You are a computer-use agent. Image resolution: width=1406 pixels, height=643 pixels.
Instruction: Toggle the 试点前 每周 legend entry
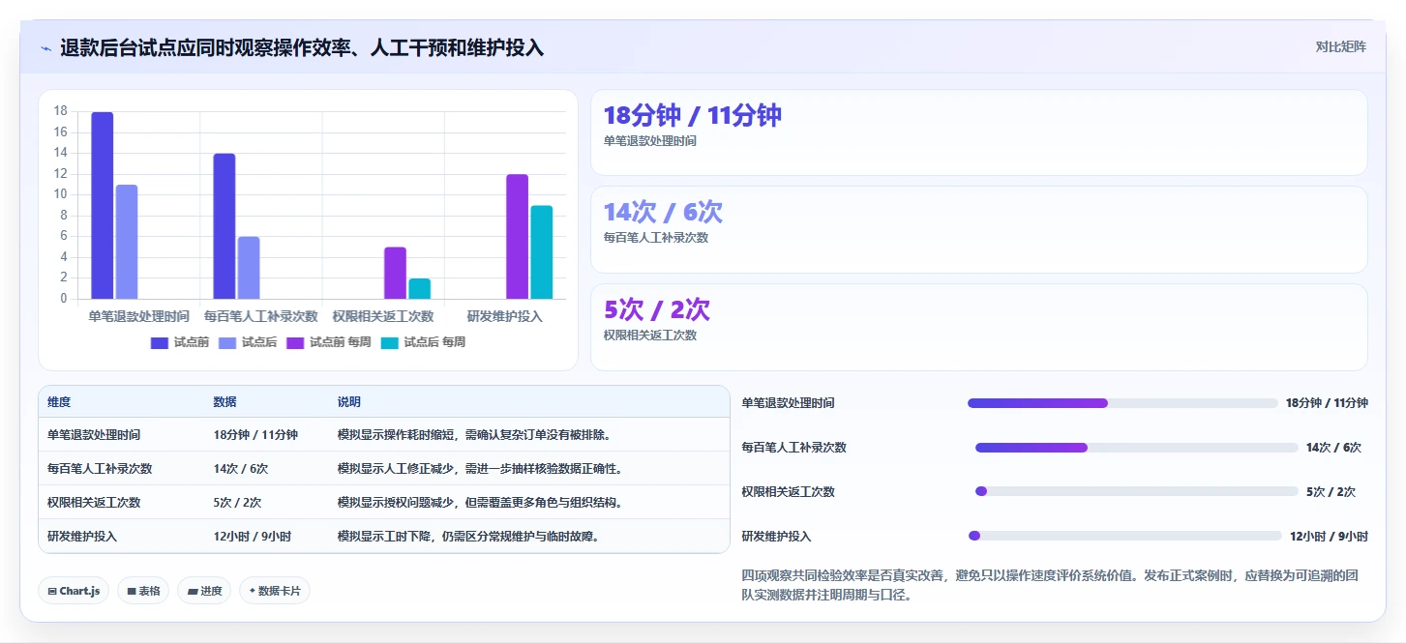click(328, 342)
